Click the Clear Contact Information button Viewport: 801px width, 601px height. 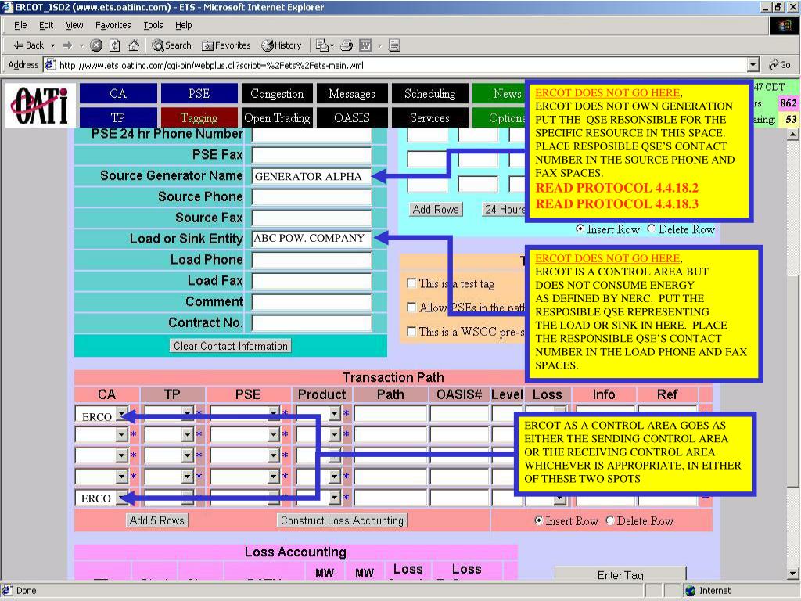tap(231, 346)
